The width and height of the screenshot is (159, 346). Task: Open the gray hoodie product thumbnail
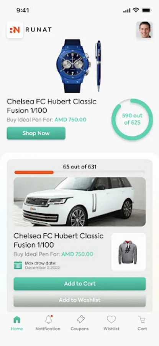click(128, 252)
